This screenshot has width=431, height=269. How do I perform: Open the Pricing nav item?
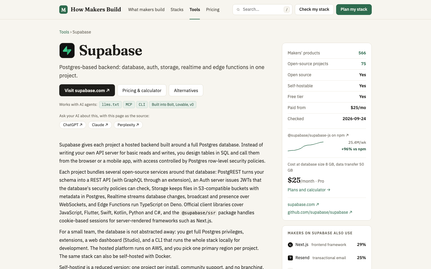(x=213, y=10)
